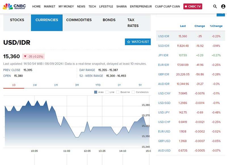Open the search magnifier icon
227x165 pixels.
click(215, 7)
